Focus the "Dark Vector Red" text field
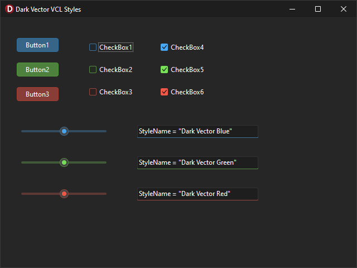The height and width of the screenshot is (268, 357). coord(197,194)
